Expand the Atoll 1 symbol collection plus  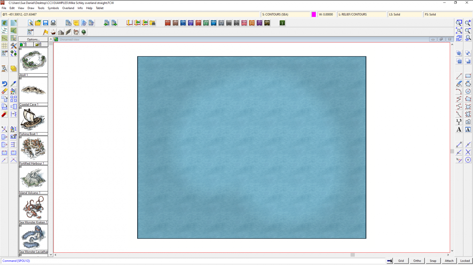[x=20, y=49]
